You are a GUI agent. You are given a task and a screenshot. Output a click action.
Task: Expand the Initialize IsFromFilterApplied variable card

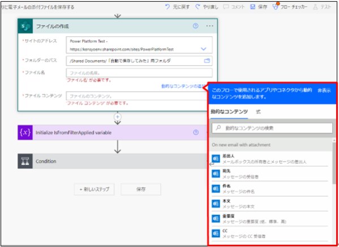113,133
